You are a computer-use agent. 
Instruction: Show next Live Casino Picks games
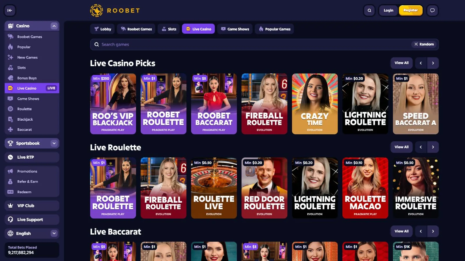(433, 63)
